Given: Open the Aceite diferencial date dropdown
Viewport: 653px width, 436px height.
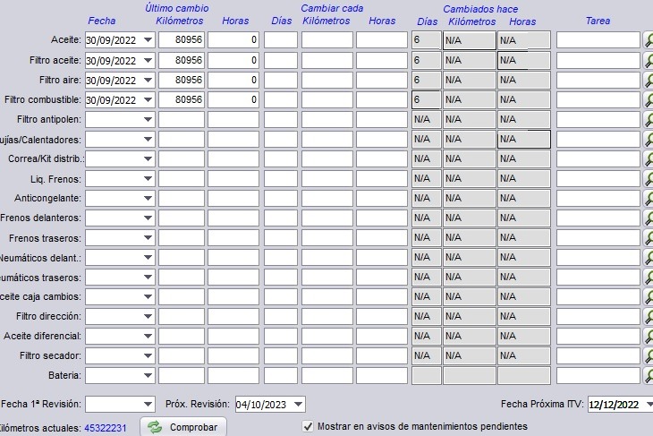Looking at the screenshot, I should (x=148, y=337).
